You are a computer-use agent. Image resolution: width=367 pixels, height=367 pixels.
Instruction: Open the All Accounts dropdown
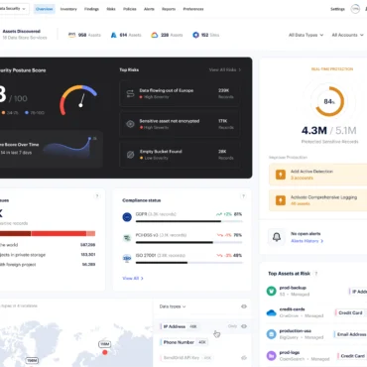pyautogui.click(x=347, y=35)
